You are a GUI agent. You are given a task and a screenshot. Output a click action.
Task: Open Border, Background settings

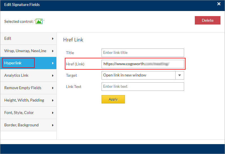pos(28,125)
